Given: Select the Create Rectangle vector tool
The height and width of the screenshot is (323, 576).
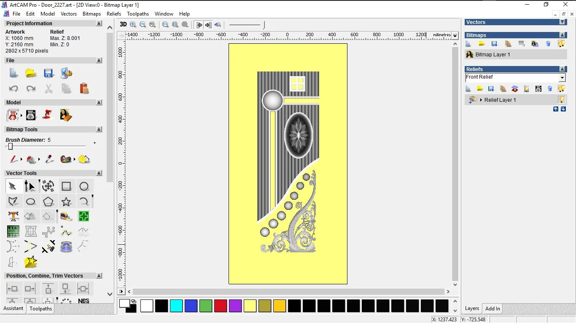Looking at the screenshot, I should 66,186.
